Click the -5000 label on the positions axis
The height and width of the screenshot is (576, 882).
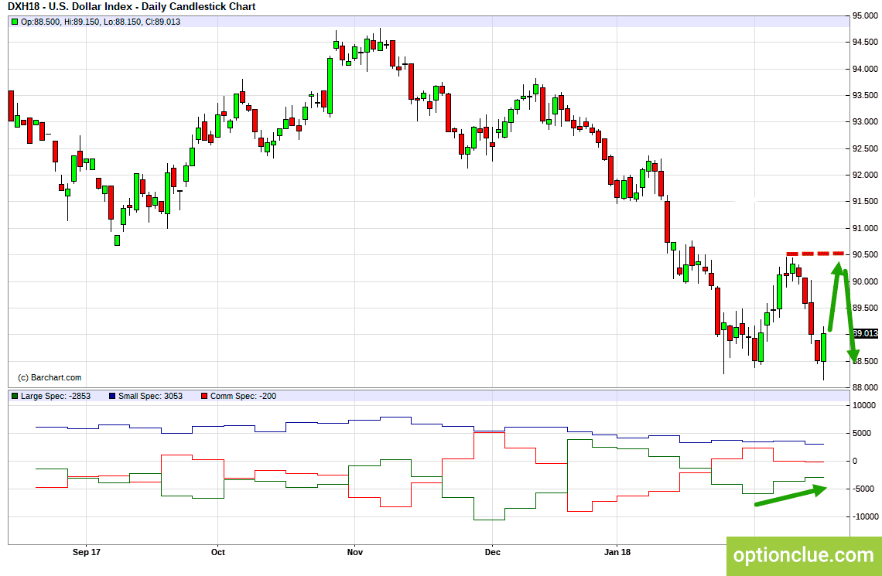(863, 489)
